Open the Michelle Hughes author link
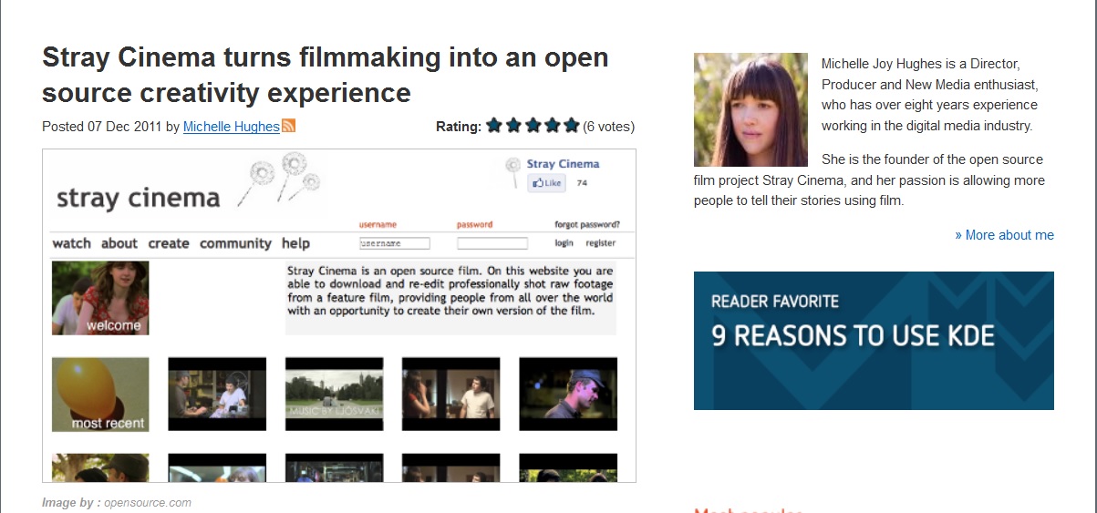Viewport: 1097px width, 513px height. 232,127
